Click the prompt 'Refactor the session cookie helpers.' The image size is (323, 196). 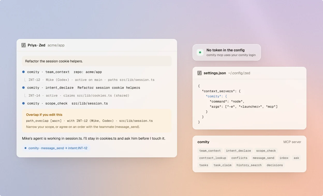pos(97,61)
